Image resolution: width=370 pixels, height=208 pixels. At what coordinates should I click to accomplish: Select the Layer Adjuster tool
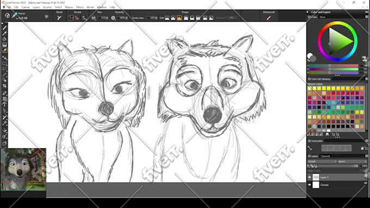4,58
